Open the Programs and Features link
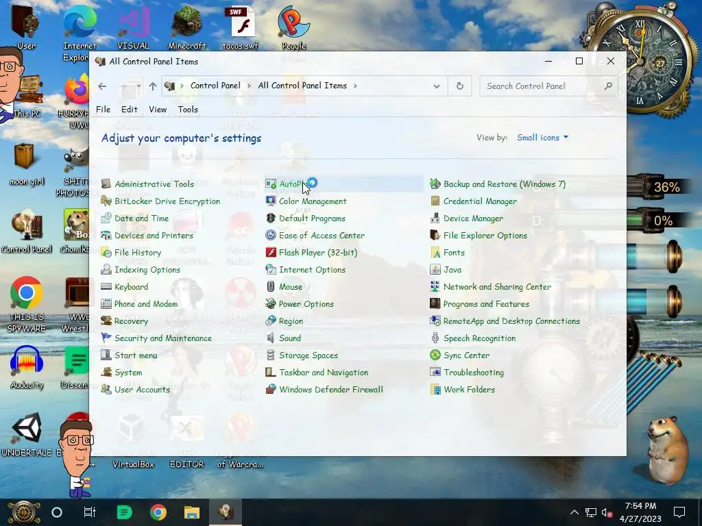 coord(486,303)
